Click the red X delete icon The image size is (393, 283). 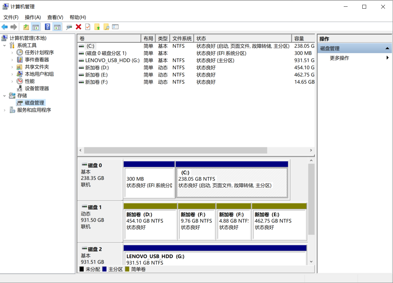click(x=78, y=27)
